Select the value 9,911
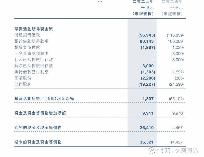Image resolution: width=204 pixels, height=157 pixels. point(148,113)
